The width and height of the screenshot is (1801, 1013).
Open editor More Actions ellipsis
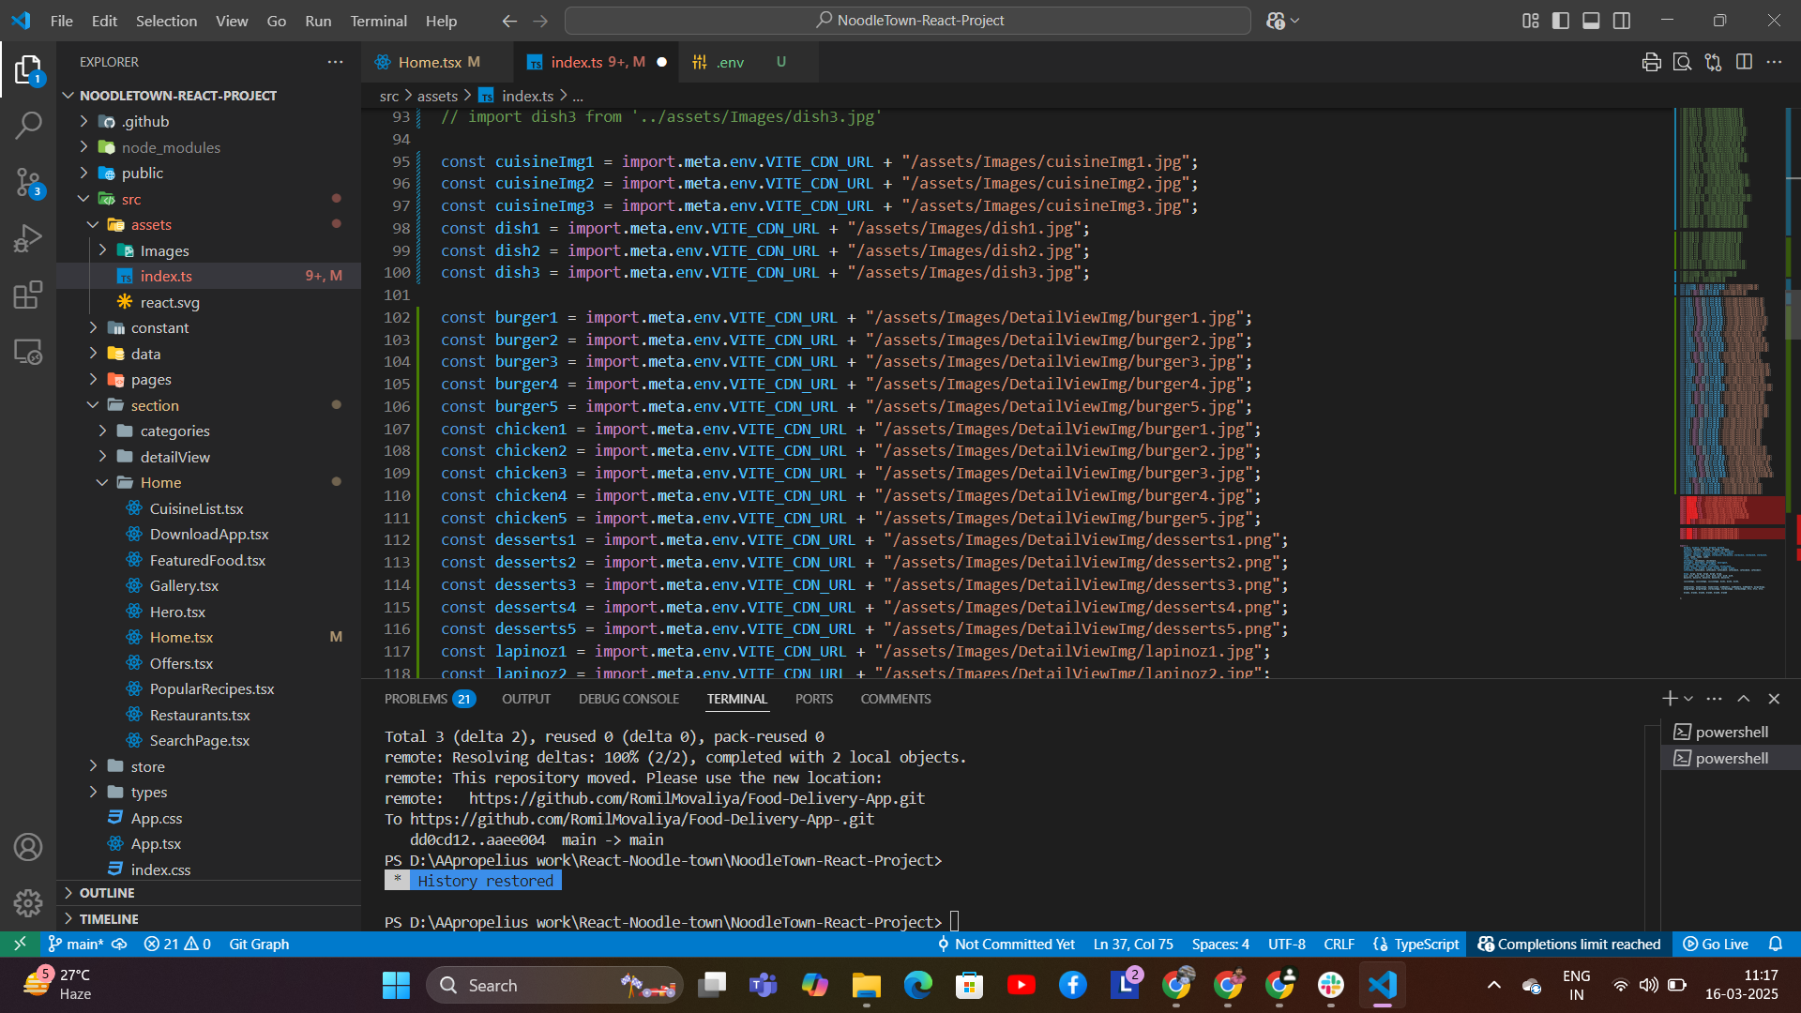pyautogui.click(x=1774, y=62)
